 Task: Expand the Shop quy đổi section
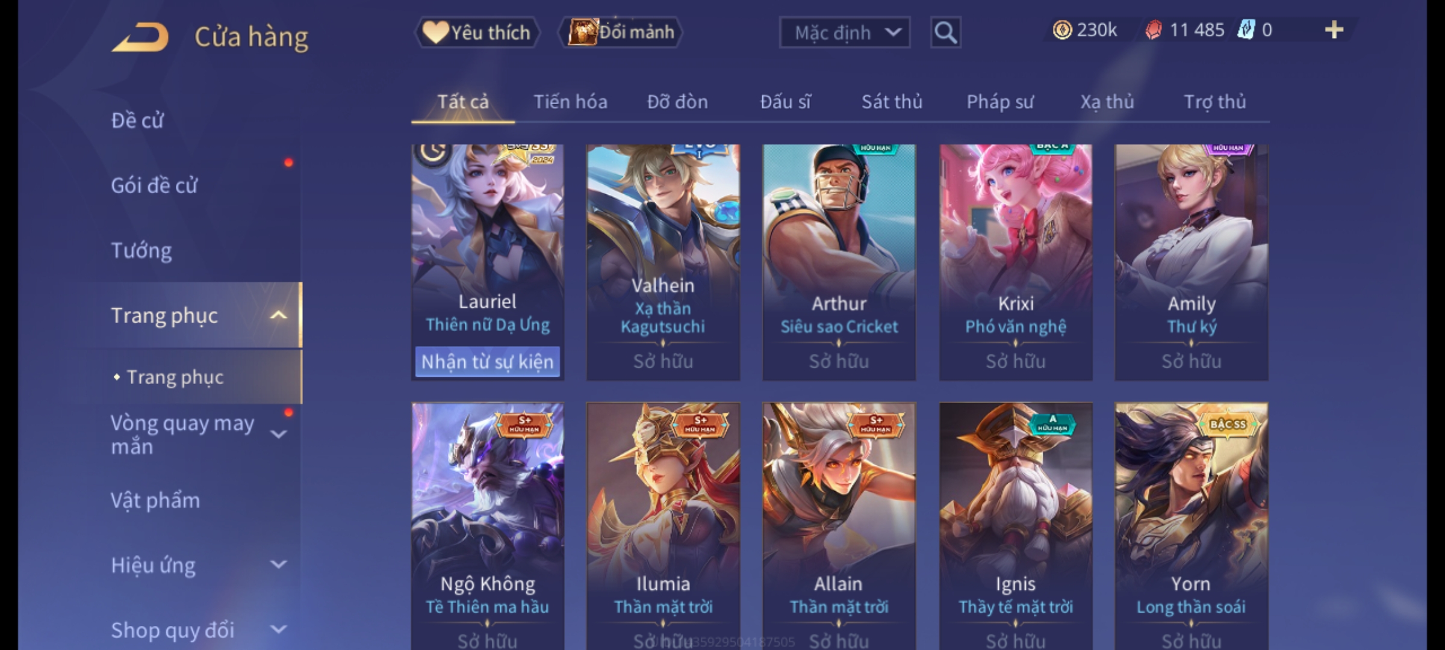pyautogui.click(x=278, y=630)
